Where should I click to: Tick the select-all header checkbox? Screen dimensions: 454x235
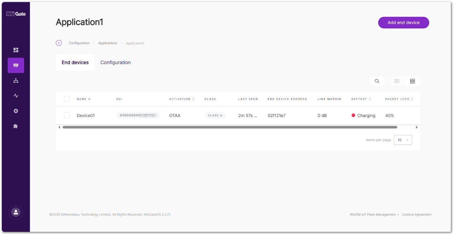tap(67, 99)
